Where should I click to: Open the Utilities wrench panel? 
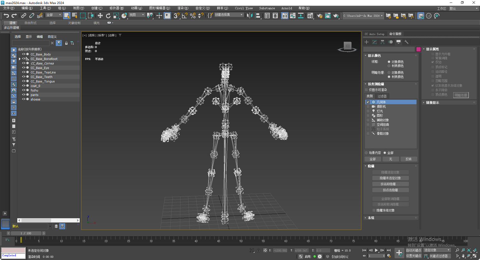(406, 42)
